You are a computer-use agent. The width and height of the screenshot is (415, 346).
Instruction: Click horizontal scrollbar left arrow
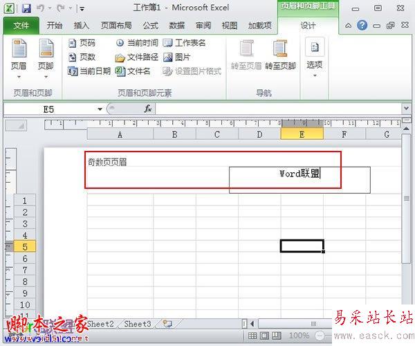point(252,324)
